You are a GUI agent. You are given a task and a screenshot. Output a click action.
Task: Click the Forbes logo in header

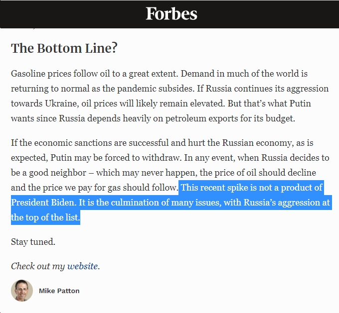(x=171, y=13)
